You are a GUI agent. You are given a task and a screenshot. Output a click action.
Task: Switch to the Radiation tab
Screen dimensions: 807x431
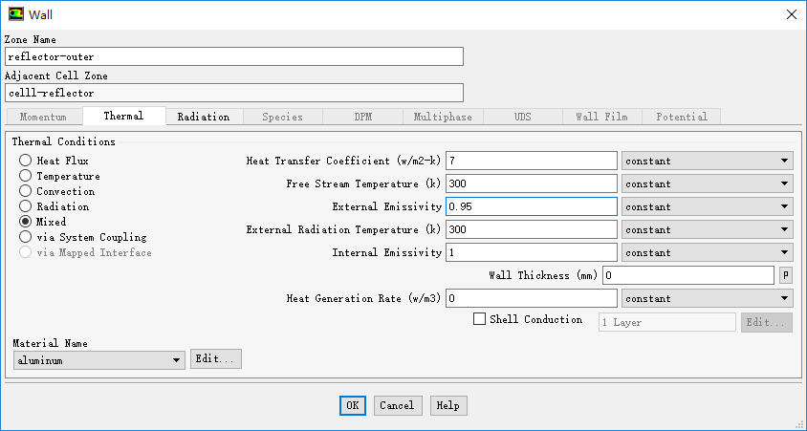point(204,117)
